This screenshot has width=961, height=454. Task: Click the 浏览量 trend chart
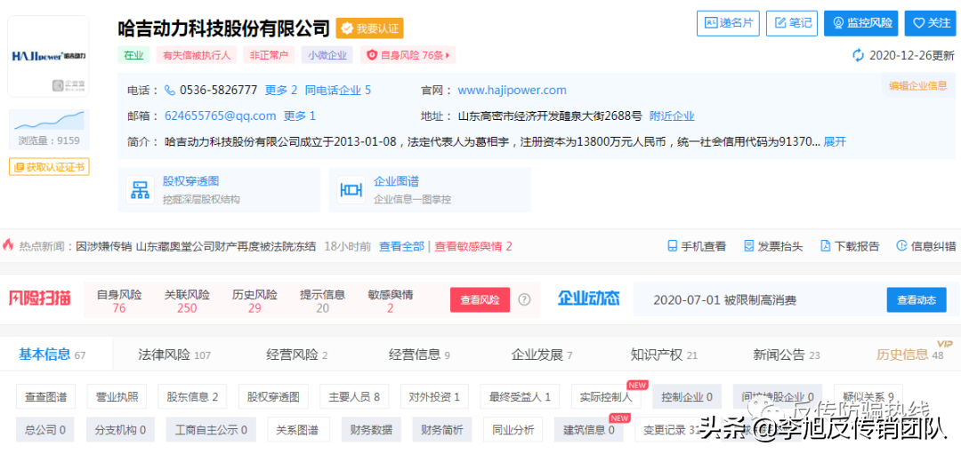coord(49,121)
